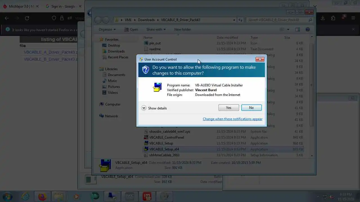Click the Firefox downloads arrow icon
Screen dimensions: 360x202
323,18
